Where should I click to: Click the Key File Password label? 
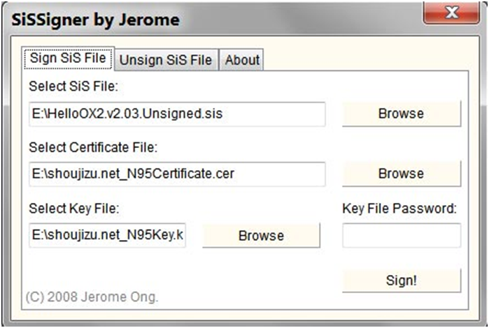(399, 208)
